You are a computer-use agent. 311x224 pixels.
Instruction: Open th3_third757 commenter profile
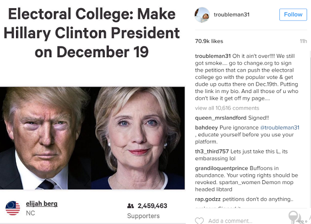click(x=212, y=151)
